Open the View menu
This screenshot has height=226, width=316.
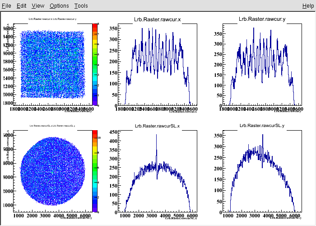point(38,5)
